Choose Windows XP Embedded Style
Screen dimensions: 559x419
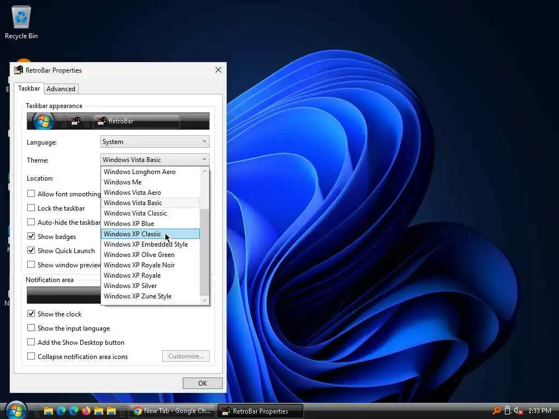150,244
